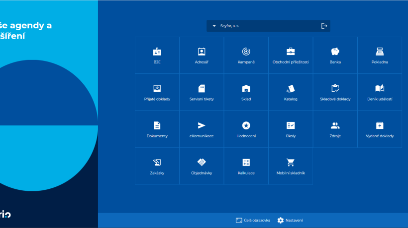Open the Mobilní skladník cart icon
The width and height of the screenshot is (408, 228).
(x=291, y=163)
